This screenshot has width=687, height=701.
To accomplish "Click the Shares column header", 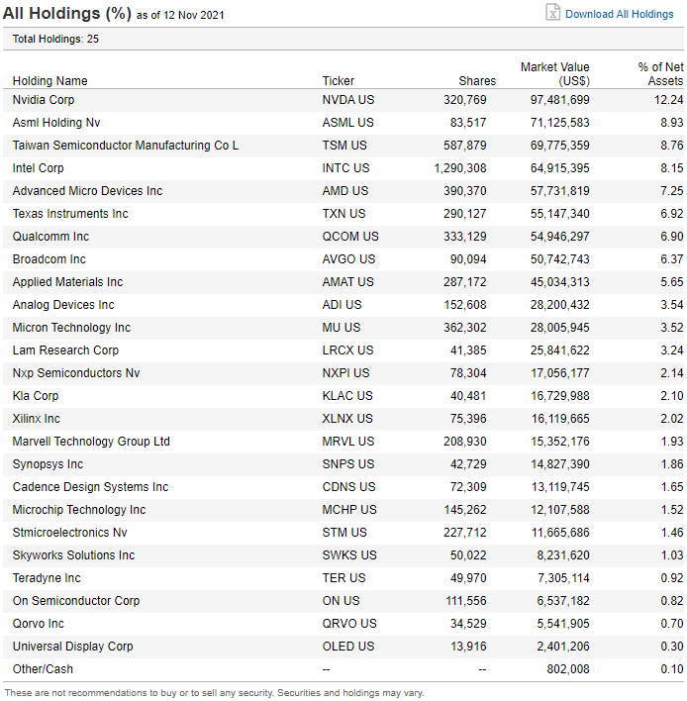I will (477, 81).
